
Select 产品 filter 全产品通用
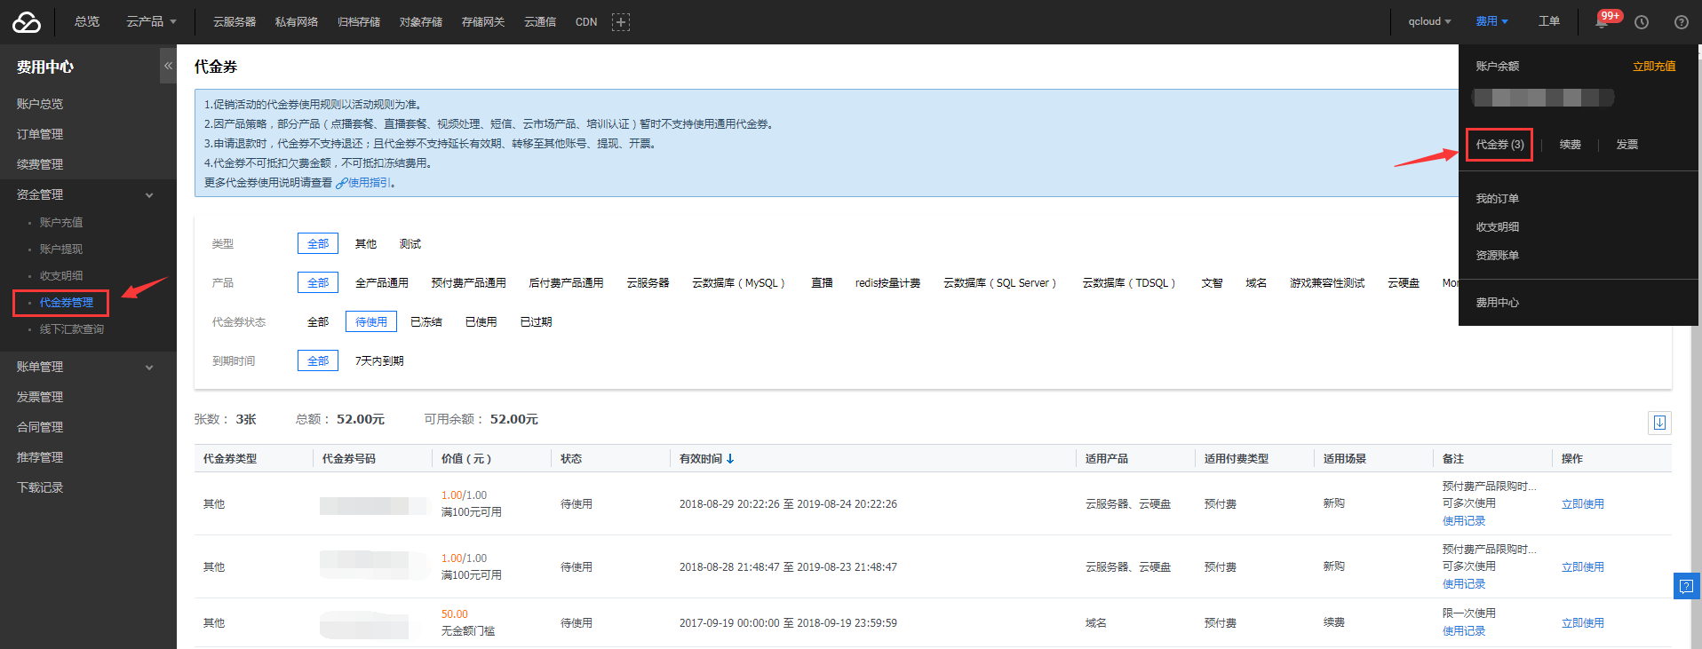pos(382,283)
